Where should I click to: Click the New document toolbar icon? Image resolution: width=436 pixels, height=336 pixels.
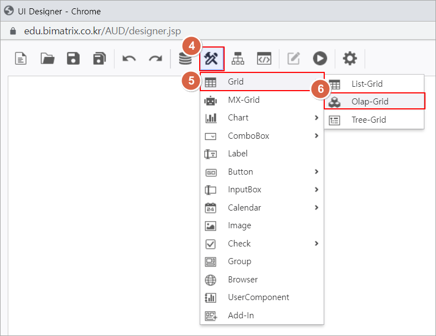20,58
